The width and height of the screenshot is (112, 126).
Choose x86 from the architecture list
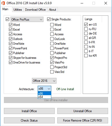(x=44, y=93)
